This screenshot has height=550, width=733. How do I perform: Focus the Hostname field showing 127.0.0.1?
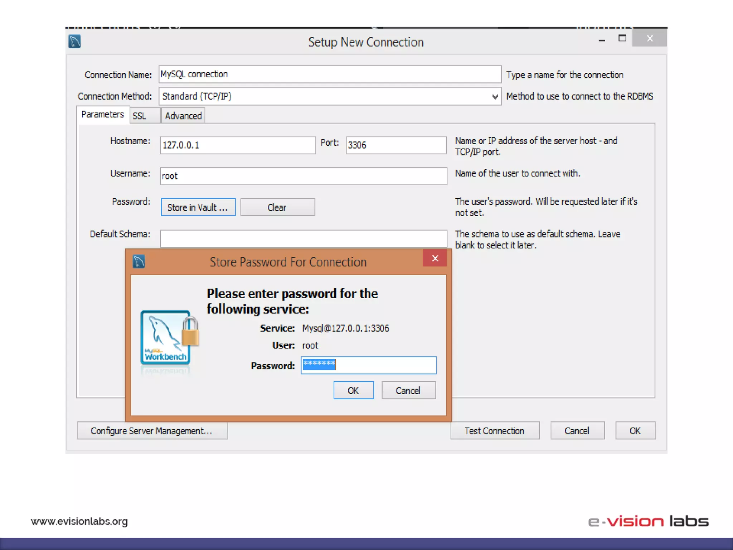pyautogui.click(x=238, y=145)
